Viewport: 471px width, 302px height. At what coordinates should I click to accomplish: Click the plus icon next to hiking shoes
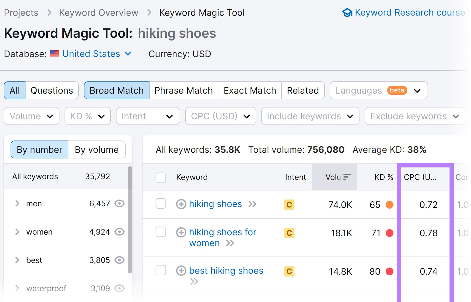pos(181,204)
